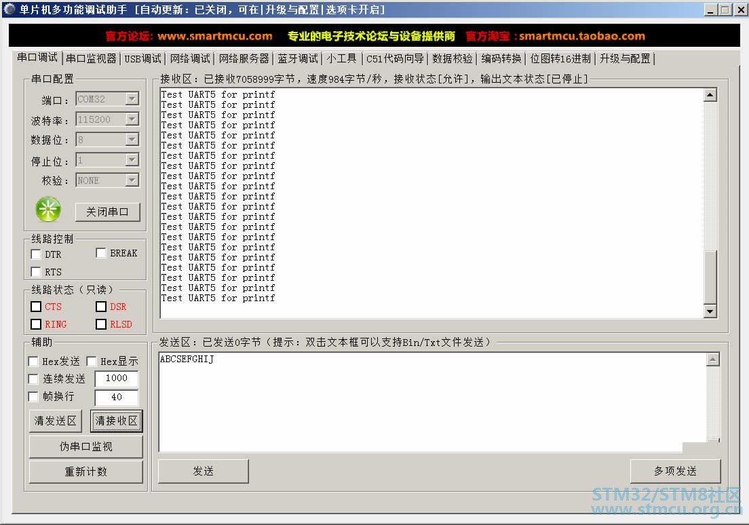Click the app icon in the title bar
749x525 pixels.
9,9
